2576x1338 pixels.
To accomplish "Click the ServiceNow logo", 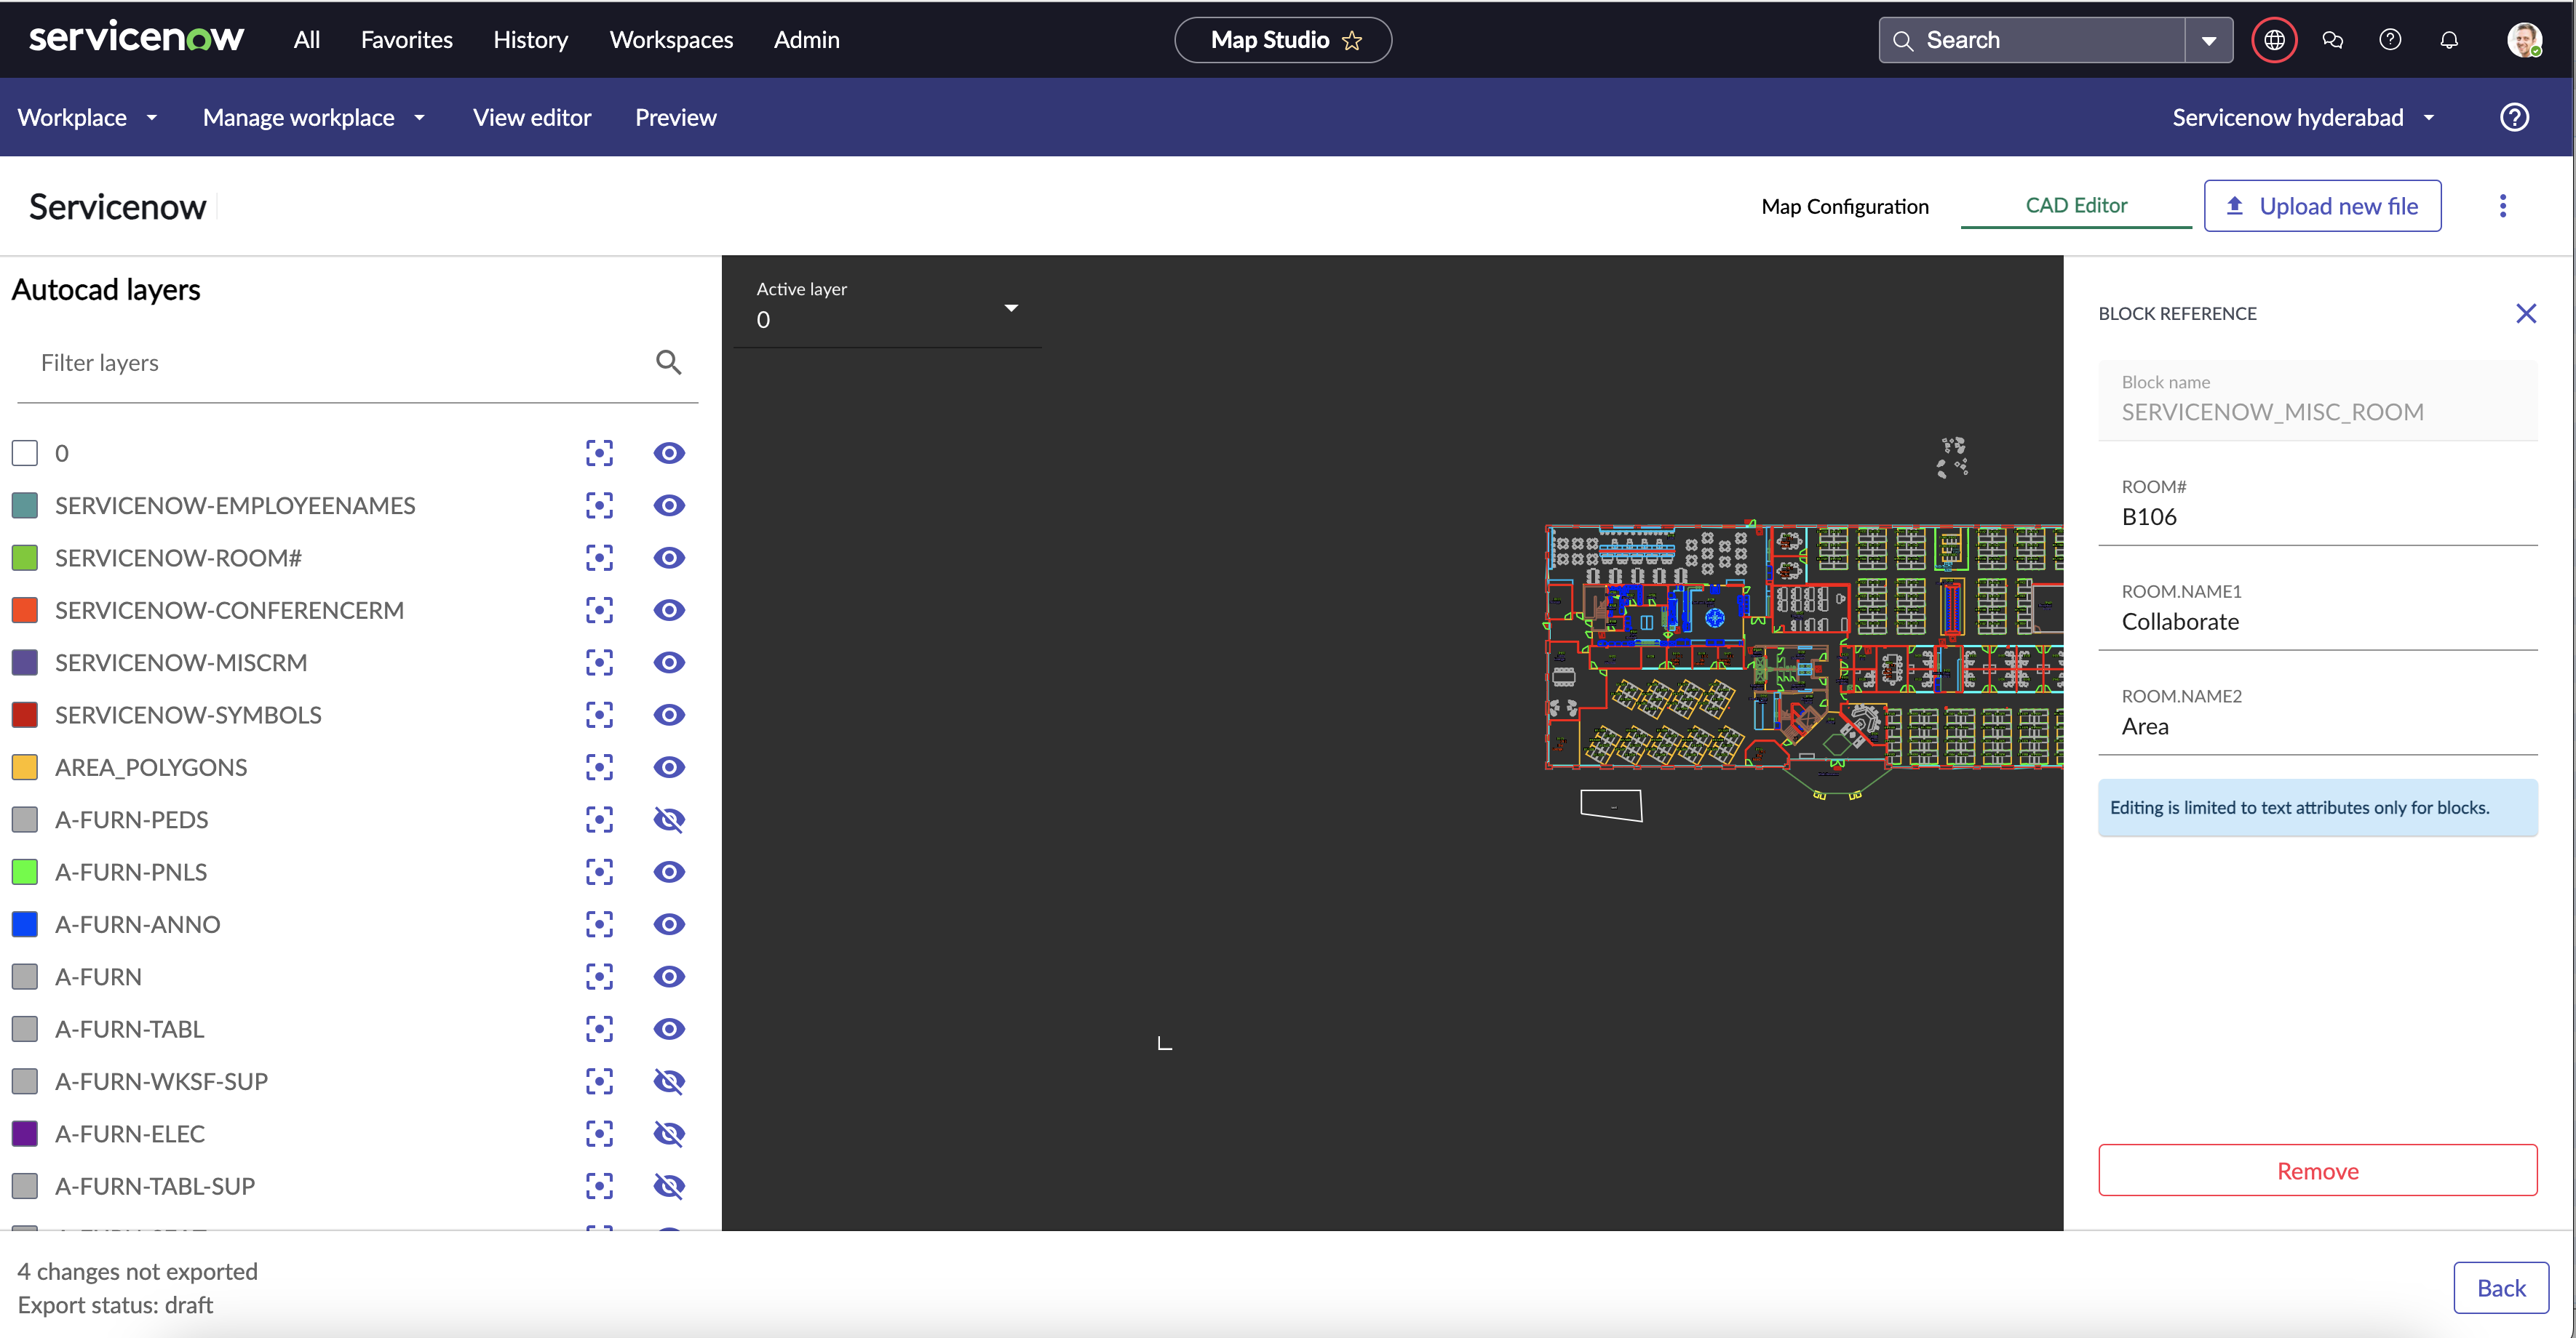I will (x=136, y=38).
